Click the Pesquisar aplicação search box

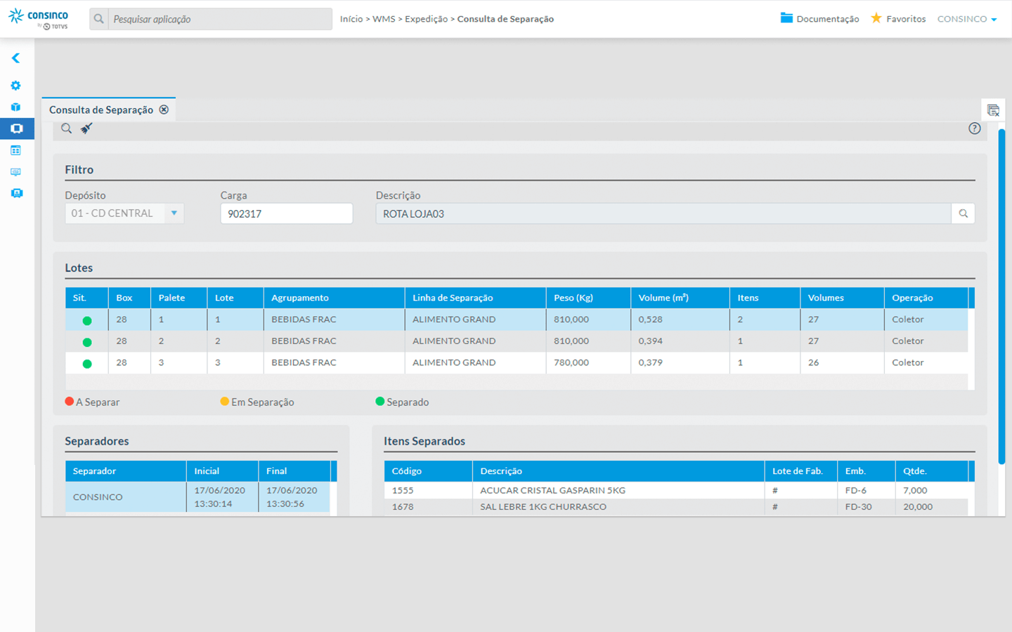tap(221, 19)
